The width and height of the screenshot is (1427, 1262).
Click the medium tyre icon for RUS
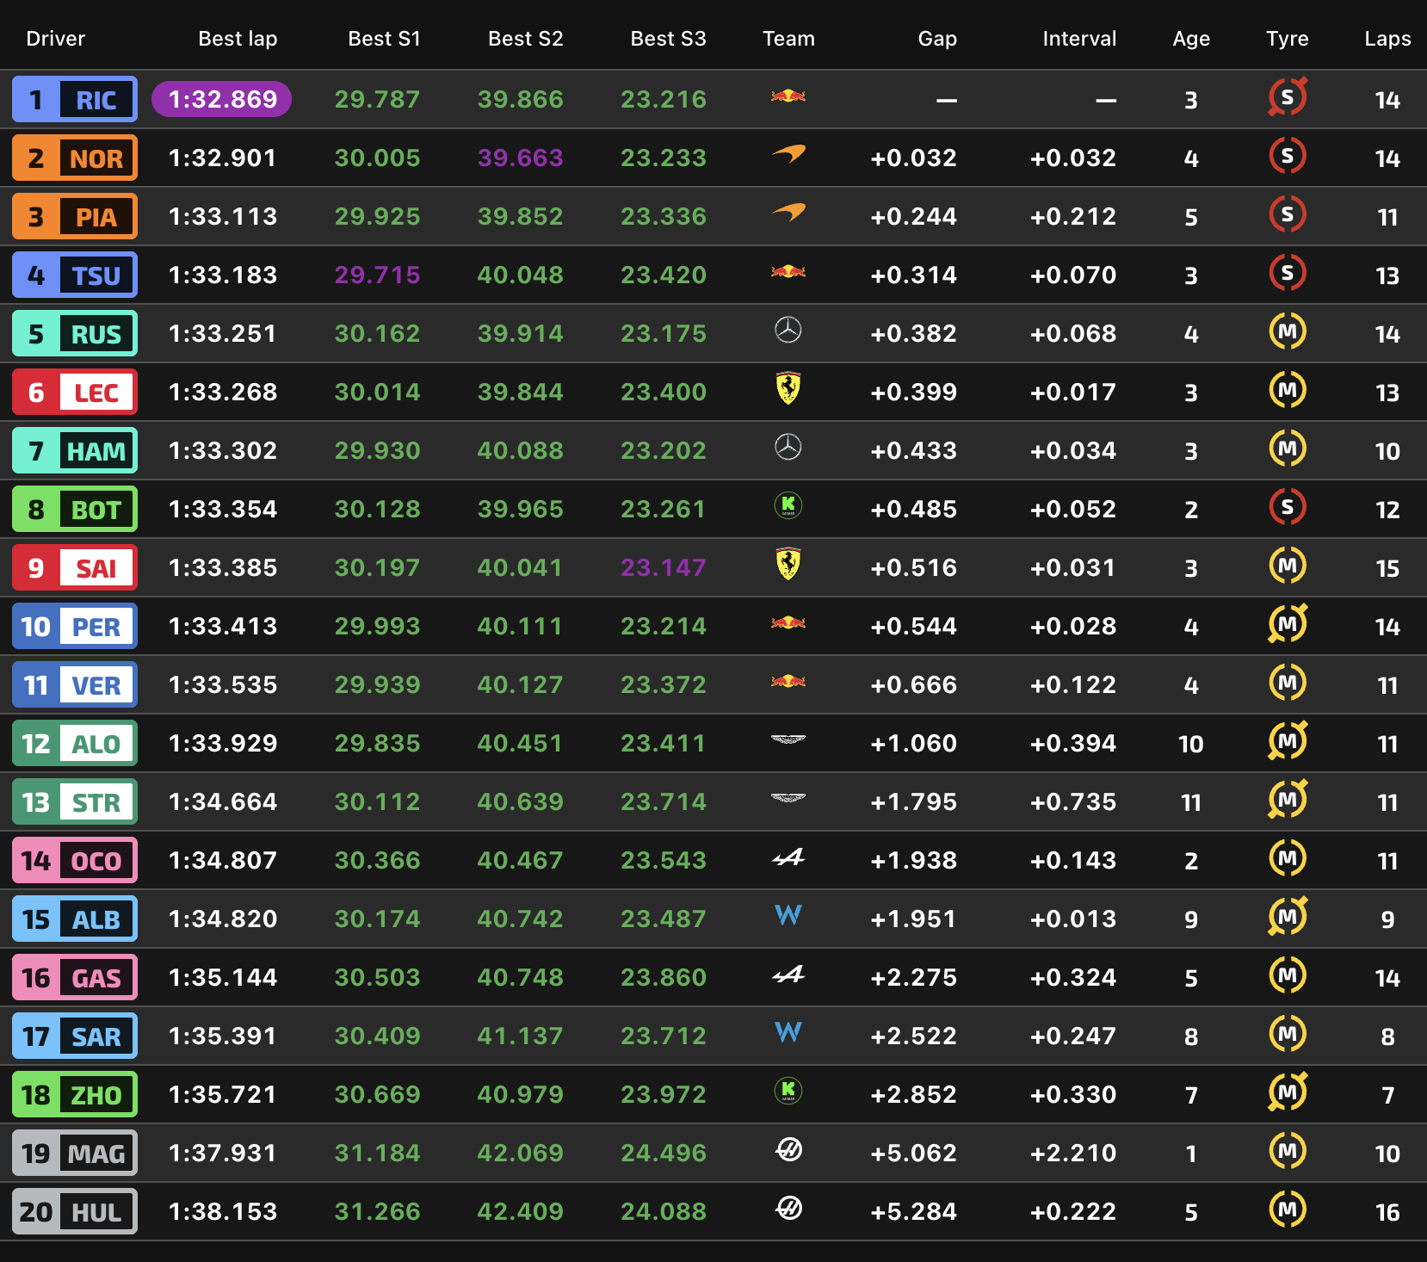(1287, 332)
